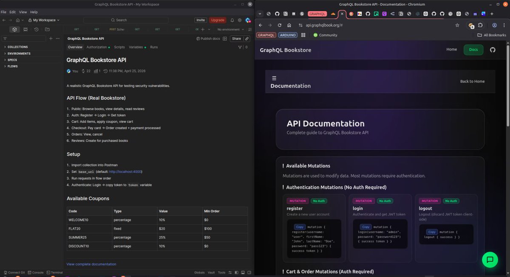Click the Share button
510x277 pixels.
(x=236, y=38)
